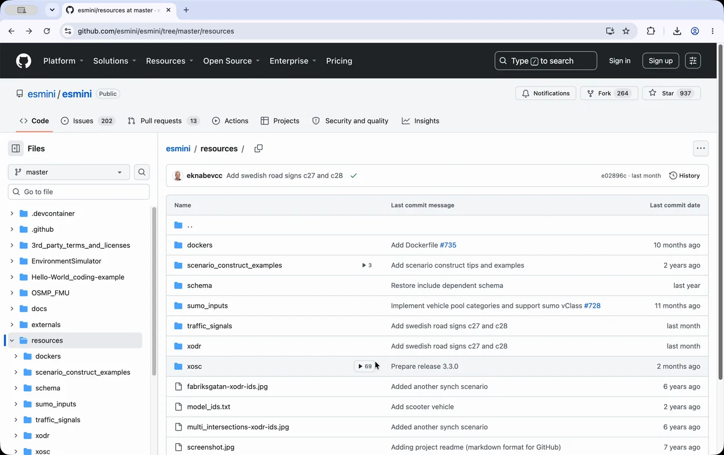724x455 pixels.
Task: Open the Pull requests tab
Action: coord(163,121)
